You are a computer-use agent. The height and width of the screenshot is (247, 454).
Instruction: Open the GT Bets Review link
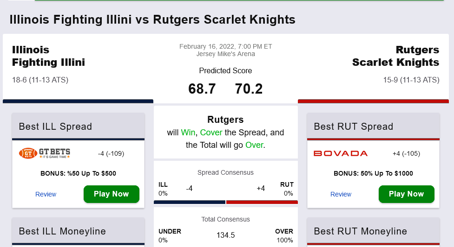click(46, 194)
